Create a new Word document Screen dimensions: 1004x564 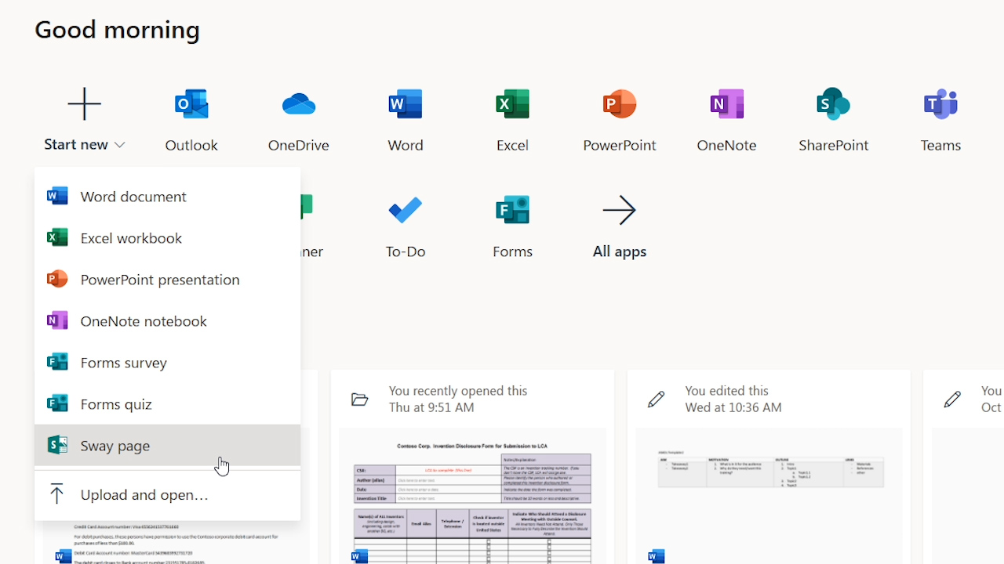pos(167,196)
